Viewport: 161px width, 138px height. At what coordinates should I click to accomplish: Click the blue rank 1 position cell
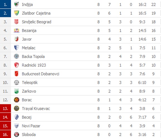click(x=6, y=4)
